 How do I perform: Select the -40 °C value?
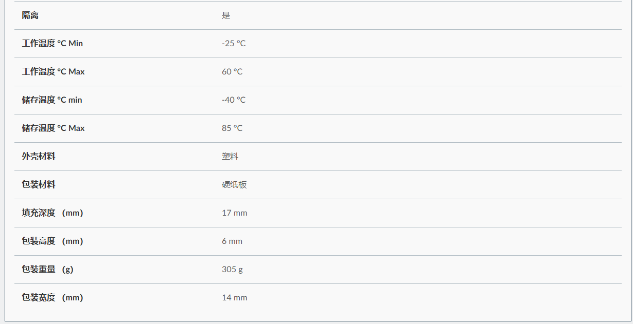(x=234, y=100)
